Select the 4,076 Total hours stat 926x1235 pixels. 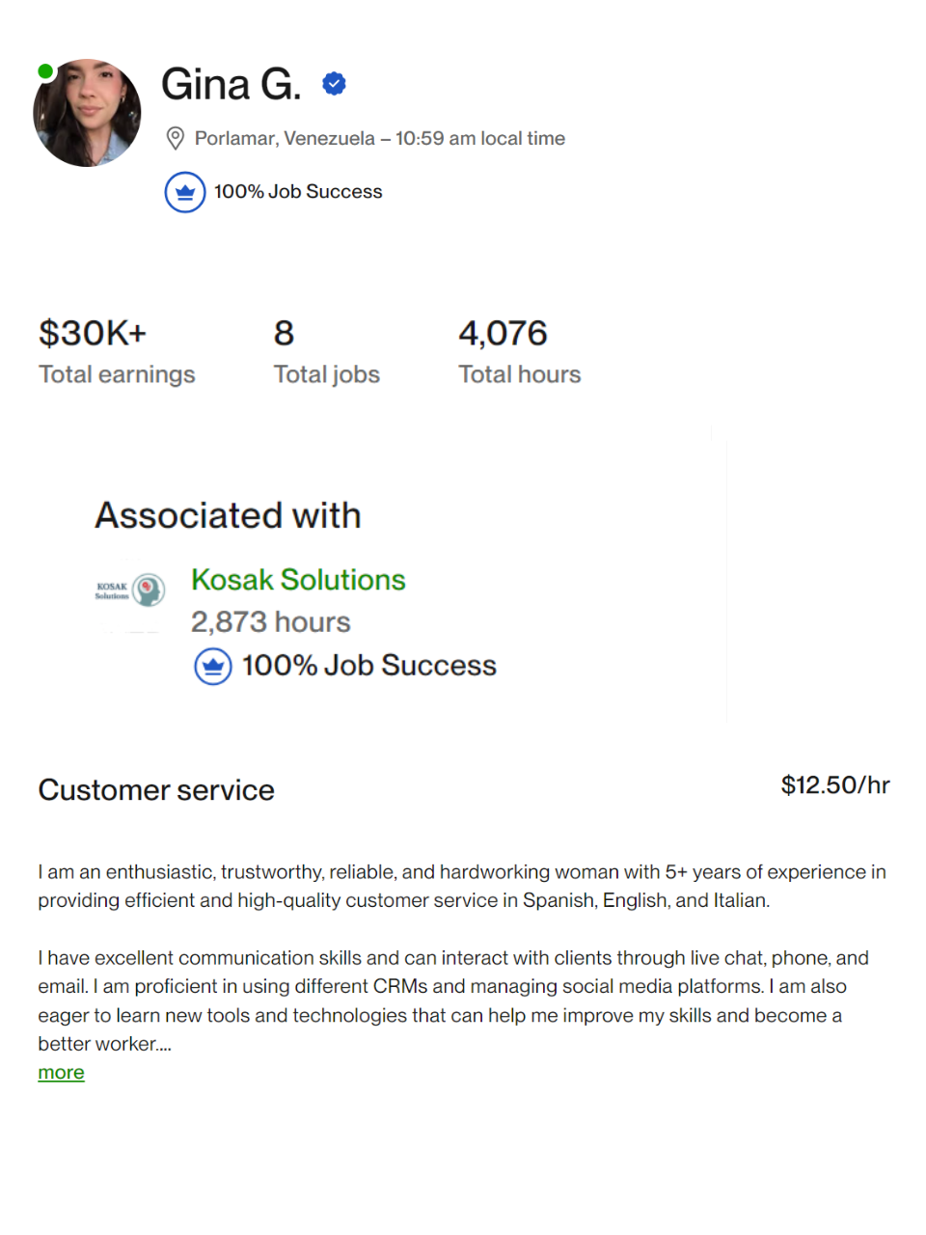[519, 352]
